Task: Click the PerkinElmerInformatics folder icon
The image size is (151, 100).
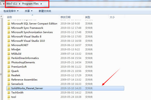Action: click(x=9, y=58)
